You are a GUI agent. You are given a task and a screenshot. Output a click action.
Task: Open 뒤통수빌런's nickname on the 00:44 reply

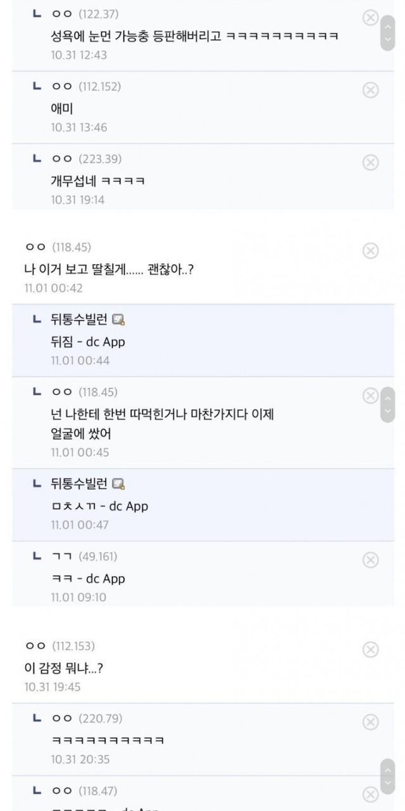[79, 319]
